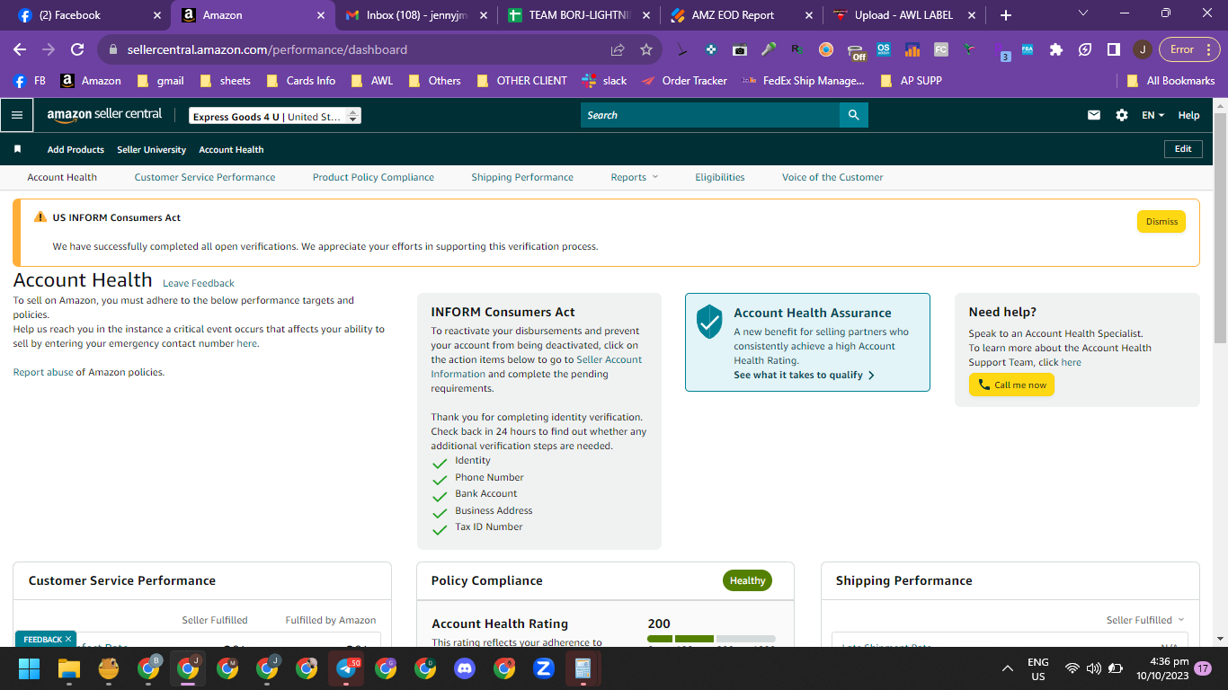Viewport: 1228px width, 690px height.
Task: Open the Chrome profile avatar J
Action: (1142, 49)
